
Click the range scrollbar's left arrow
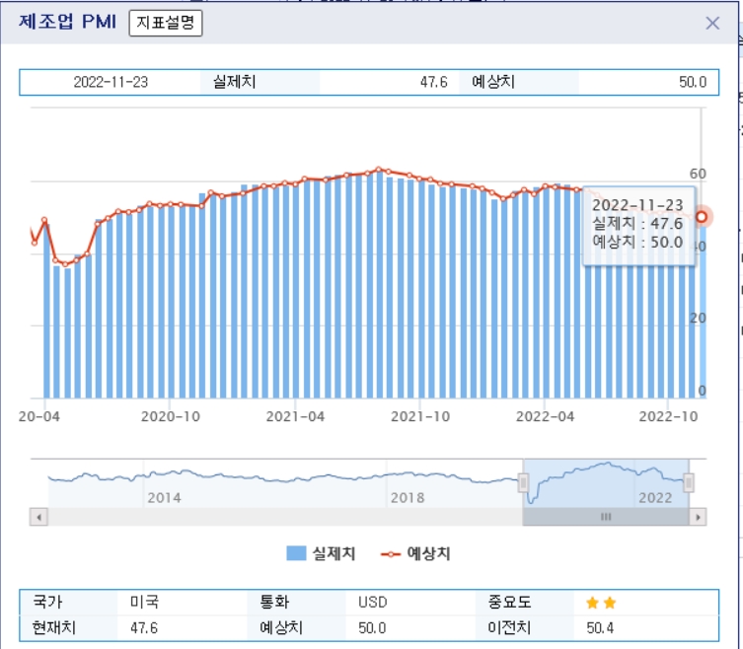click(38, 517)
